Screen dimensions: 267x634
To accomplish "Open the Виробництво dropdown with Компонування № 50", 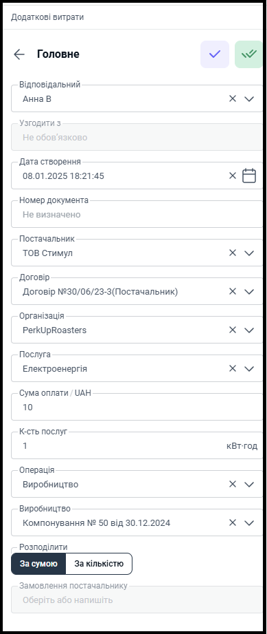I will 249,522.
